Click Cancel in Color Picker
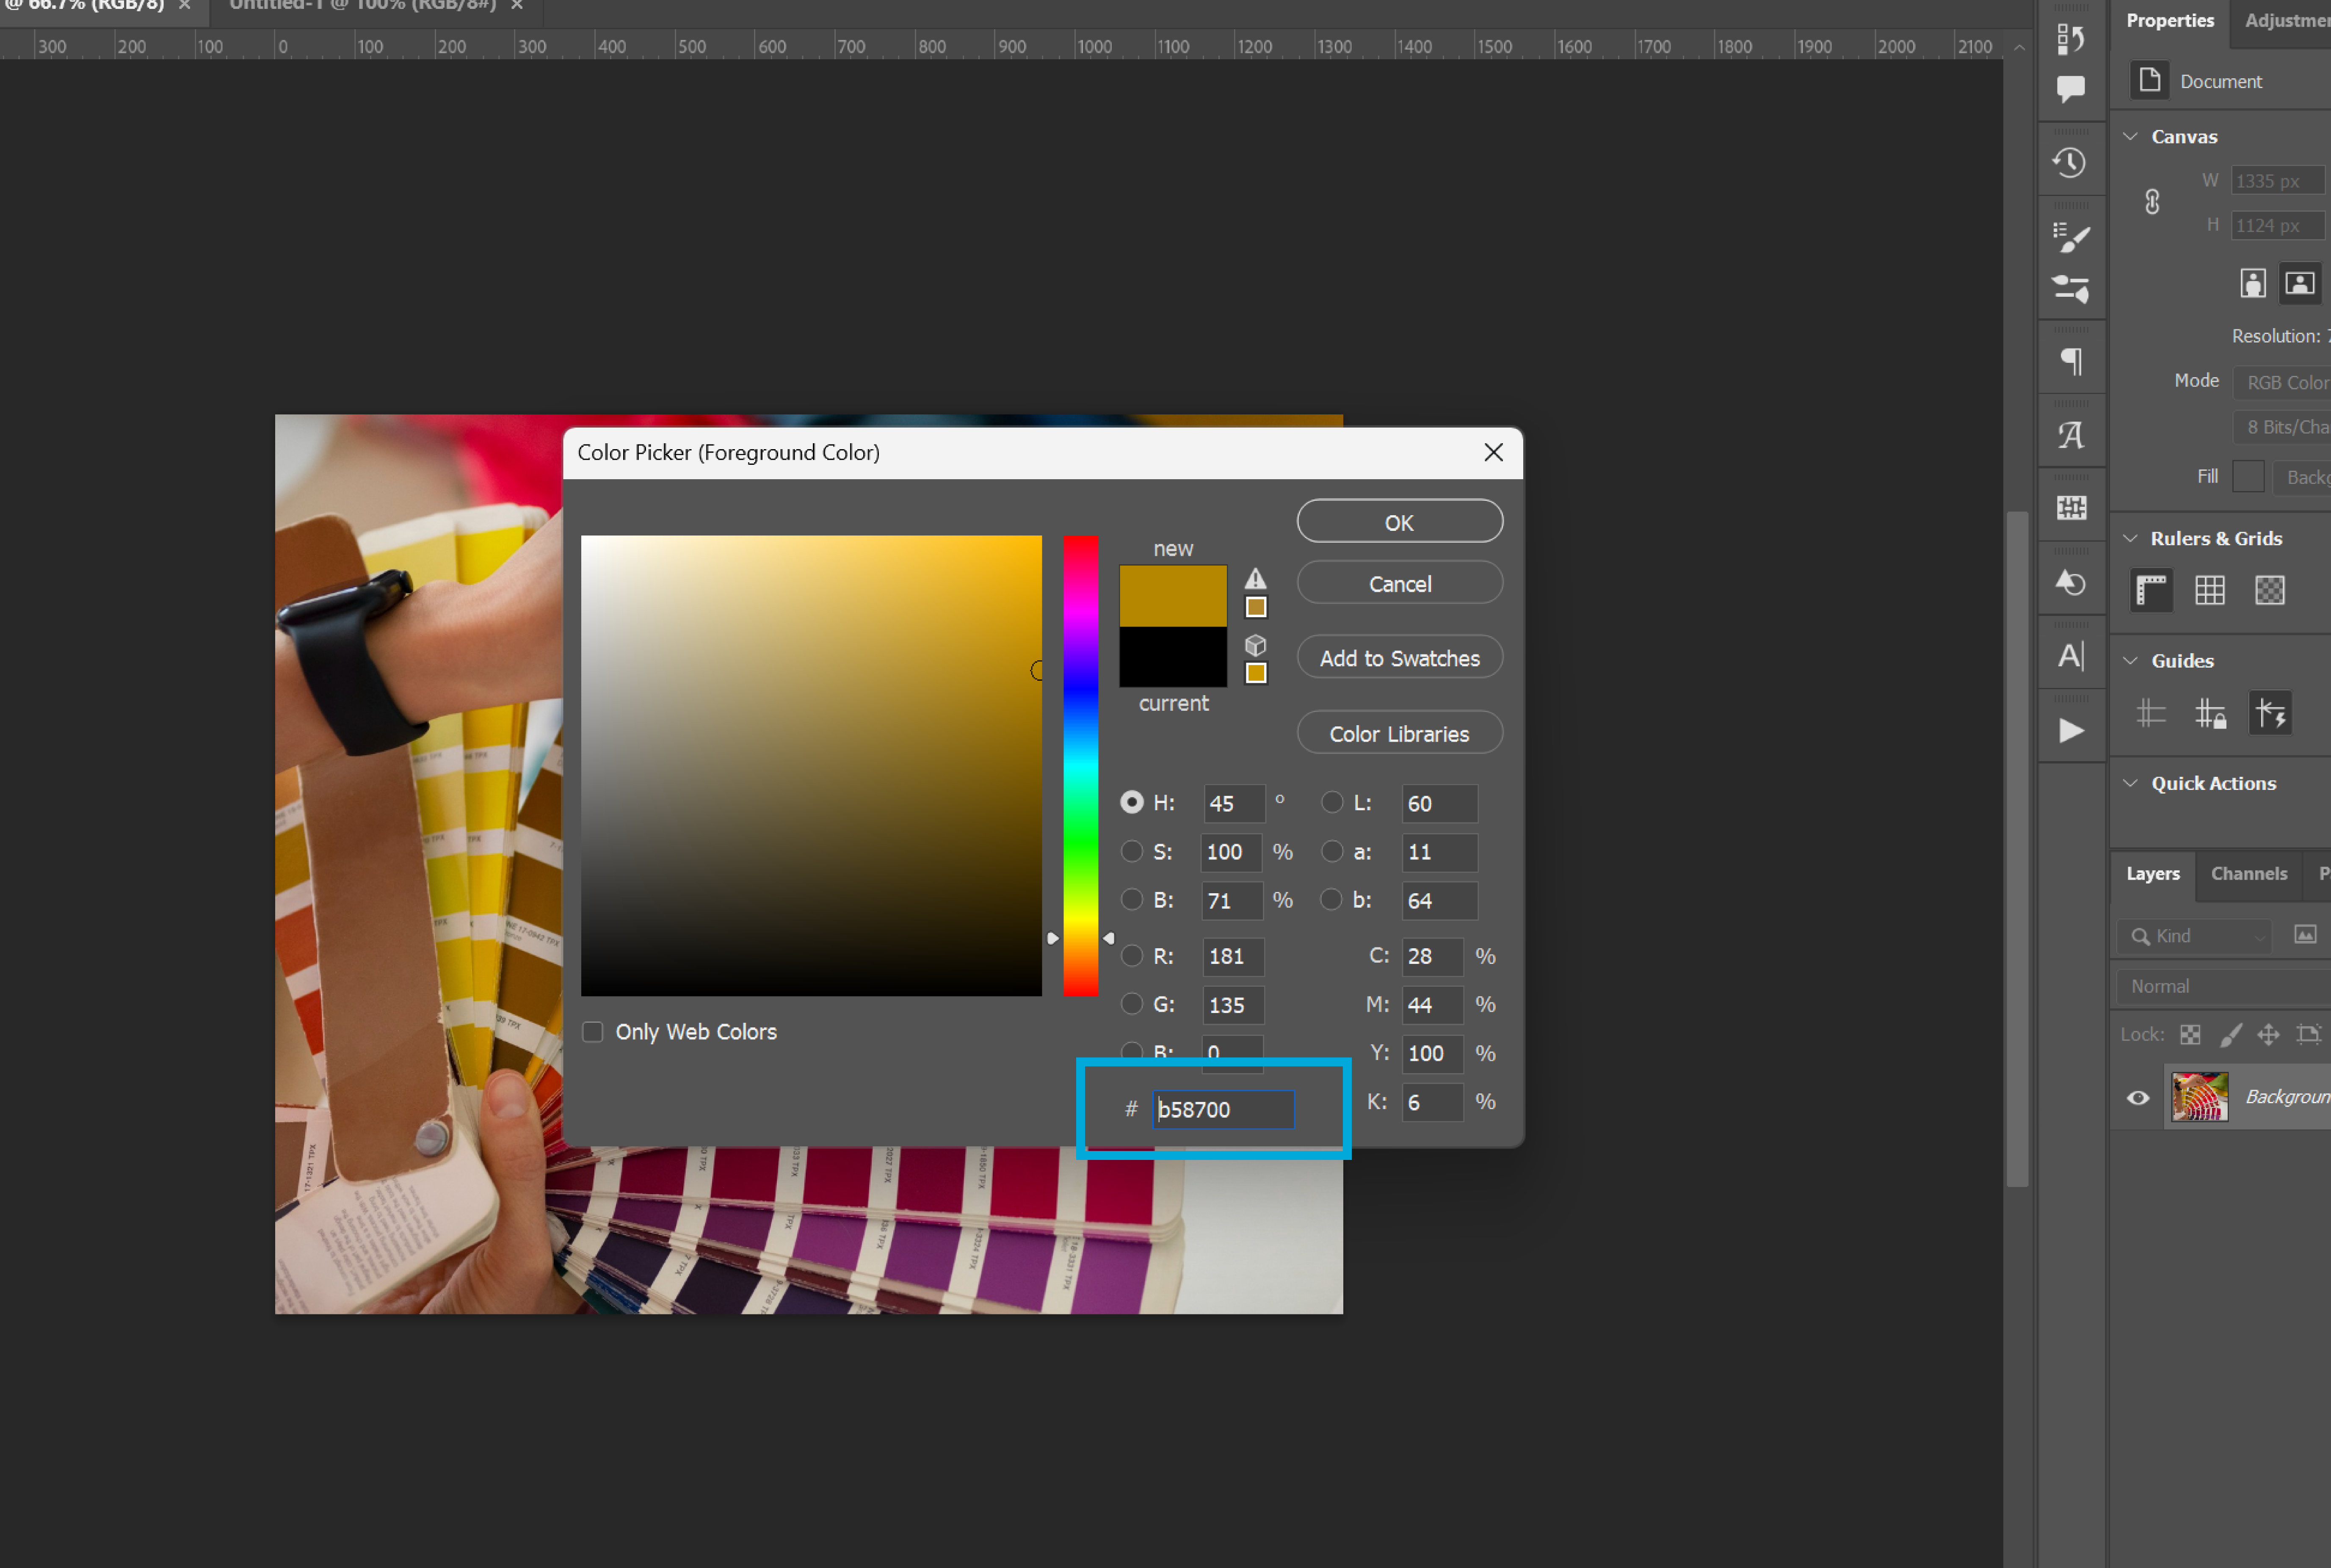 coord(1399,583)
